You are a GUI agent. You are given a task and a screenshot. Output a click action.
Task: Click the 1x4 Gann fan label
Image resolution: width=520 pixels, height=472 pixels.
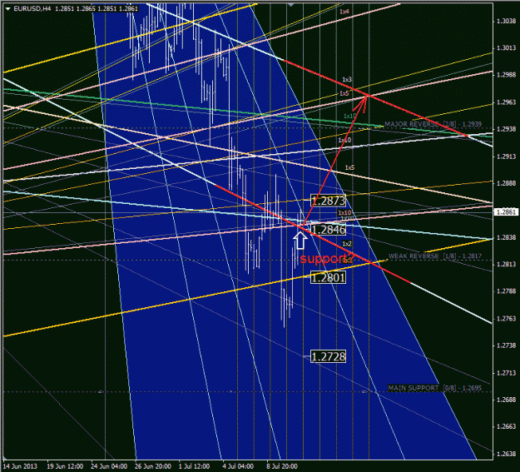click(x=344, y=12)
